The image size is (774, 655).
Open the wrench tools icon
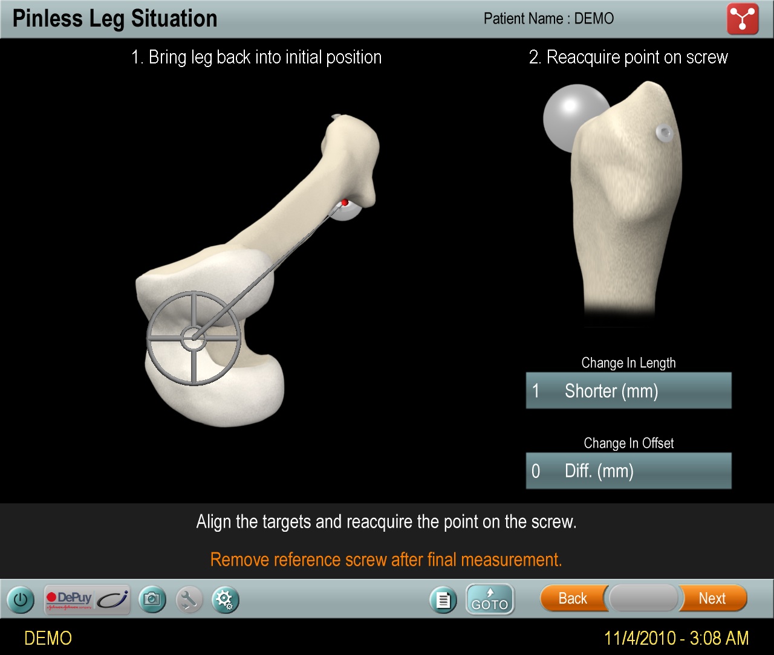click(189, 600)
